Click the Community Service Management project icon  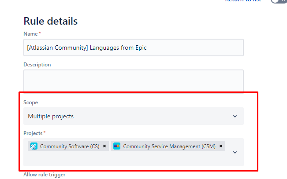coord(117,146)
